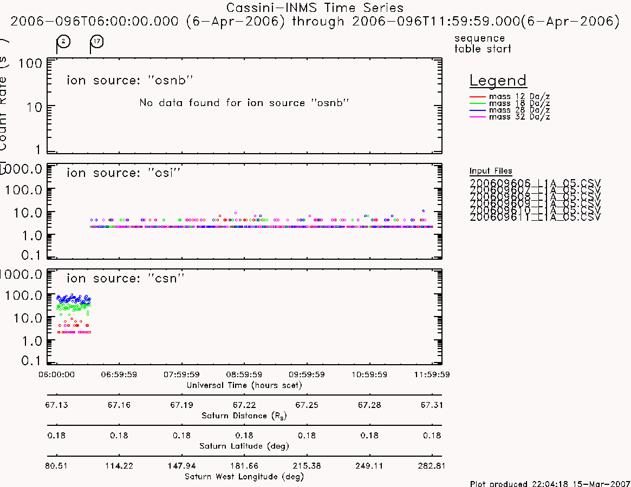
Task: Select the green mass 18 Da/z legend line
Action: [x=478, y=104]
